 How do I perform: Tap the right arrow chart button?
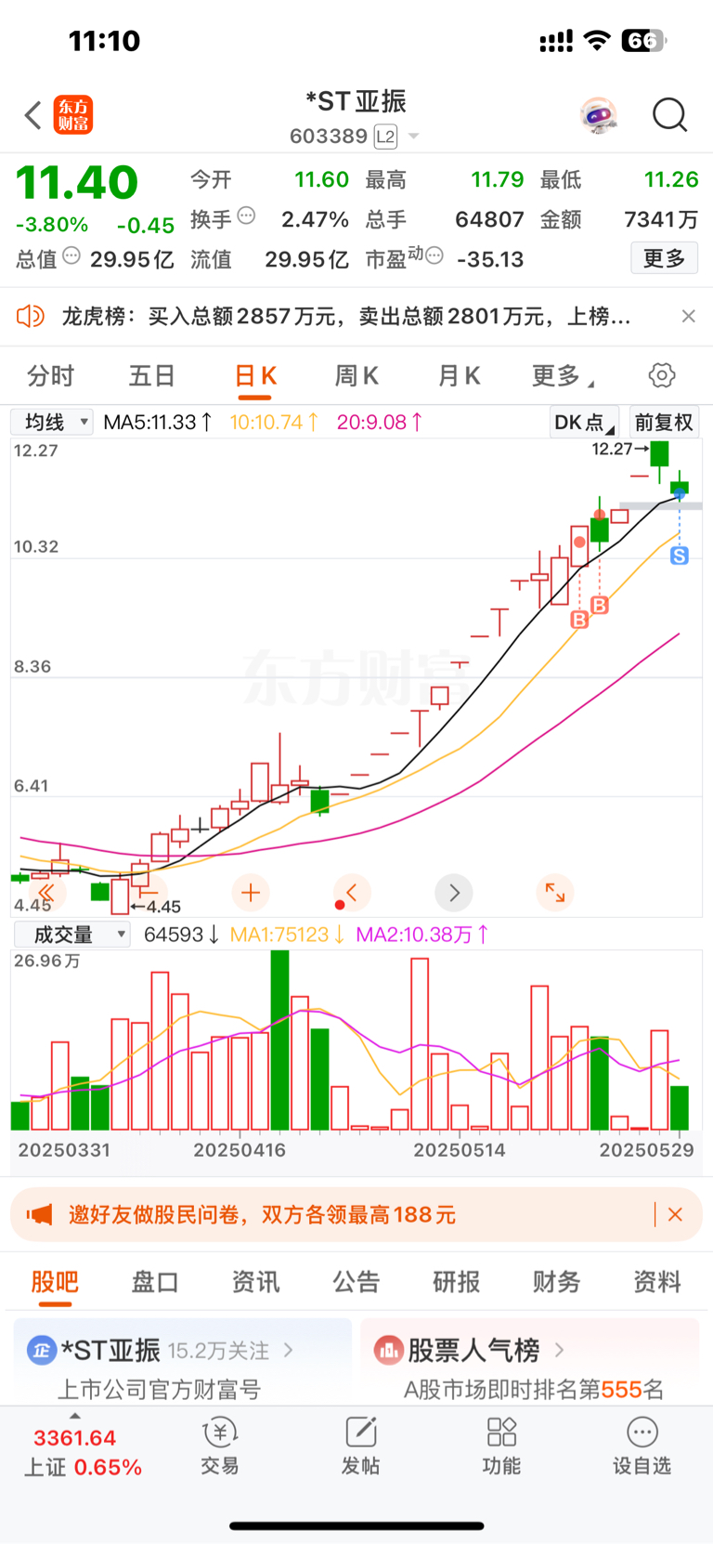tap(454, 894)
